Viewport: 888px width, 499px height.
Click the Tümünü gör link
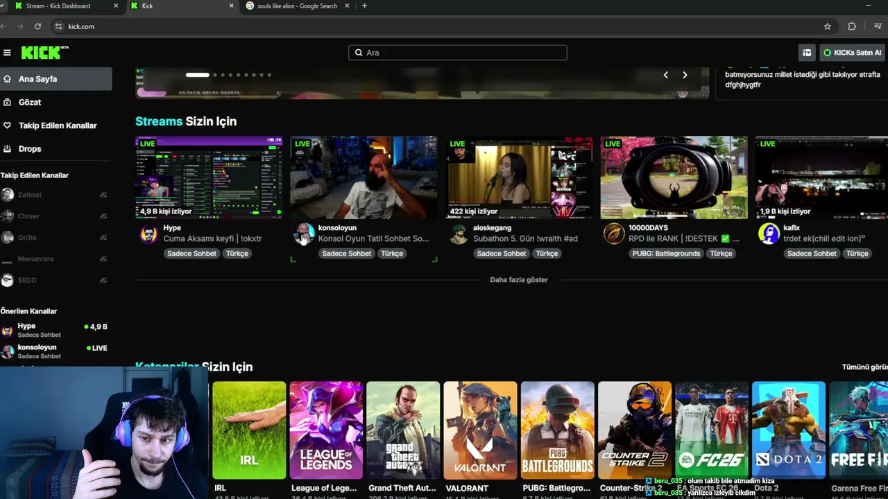point(864,367)
